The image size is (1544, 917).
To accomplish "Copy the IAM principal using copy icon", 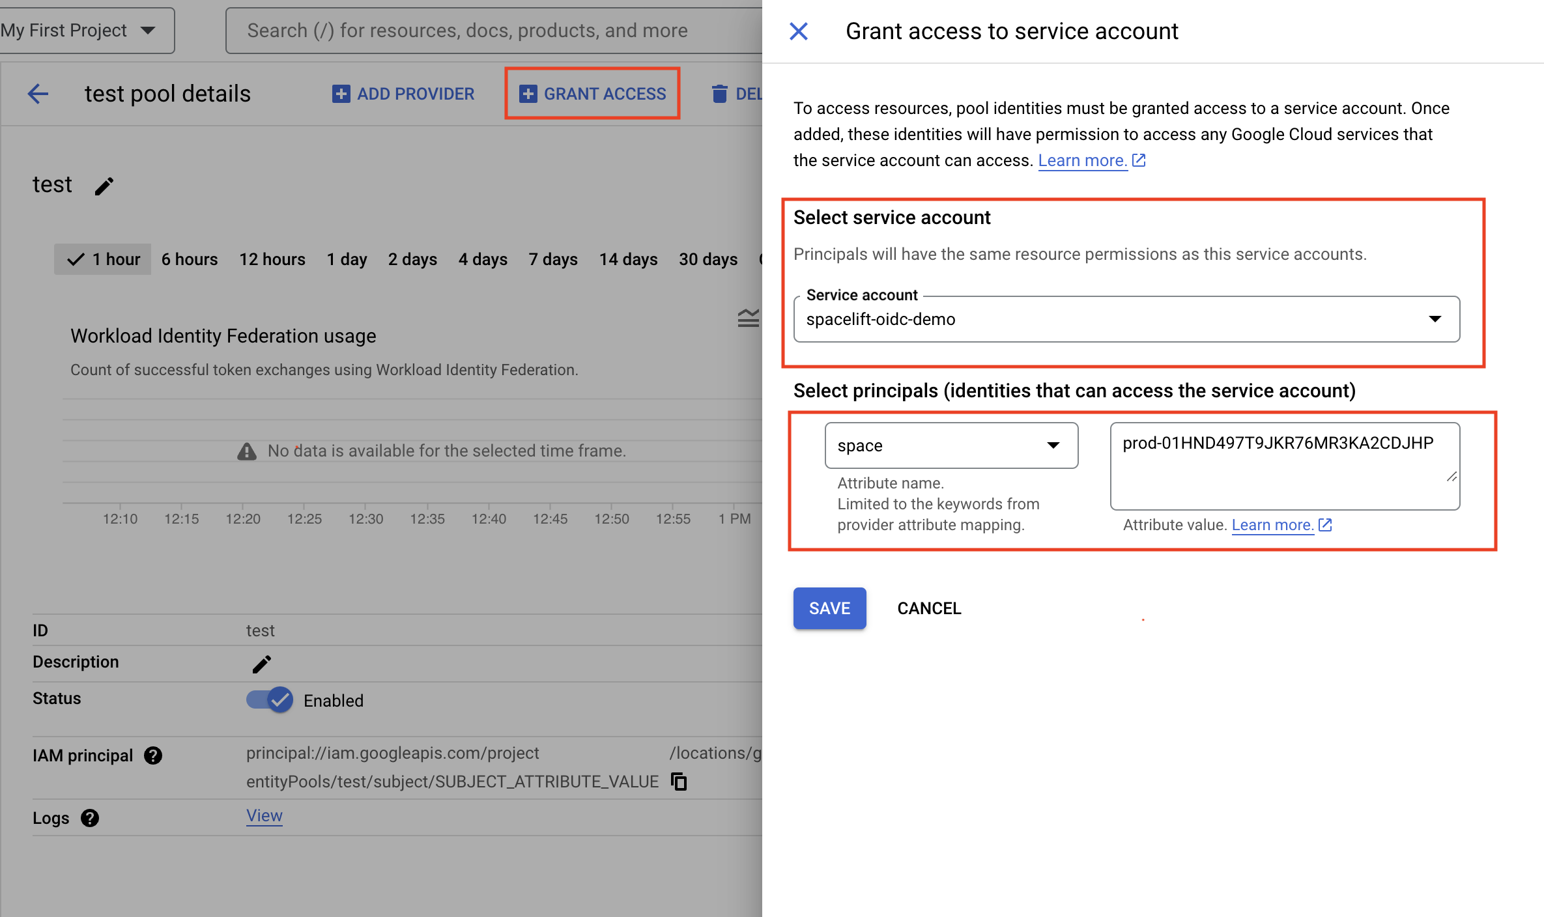I will click(678, 781).
